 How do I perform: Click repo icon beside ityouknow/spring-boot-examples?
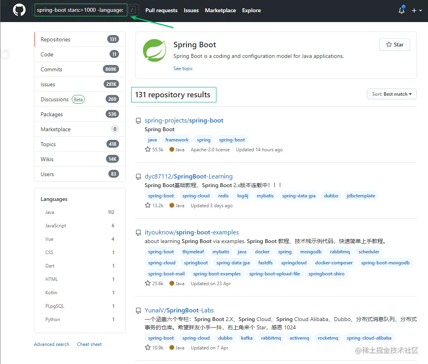click(138, 232)
